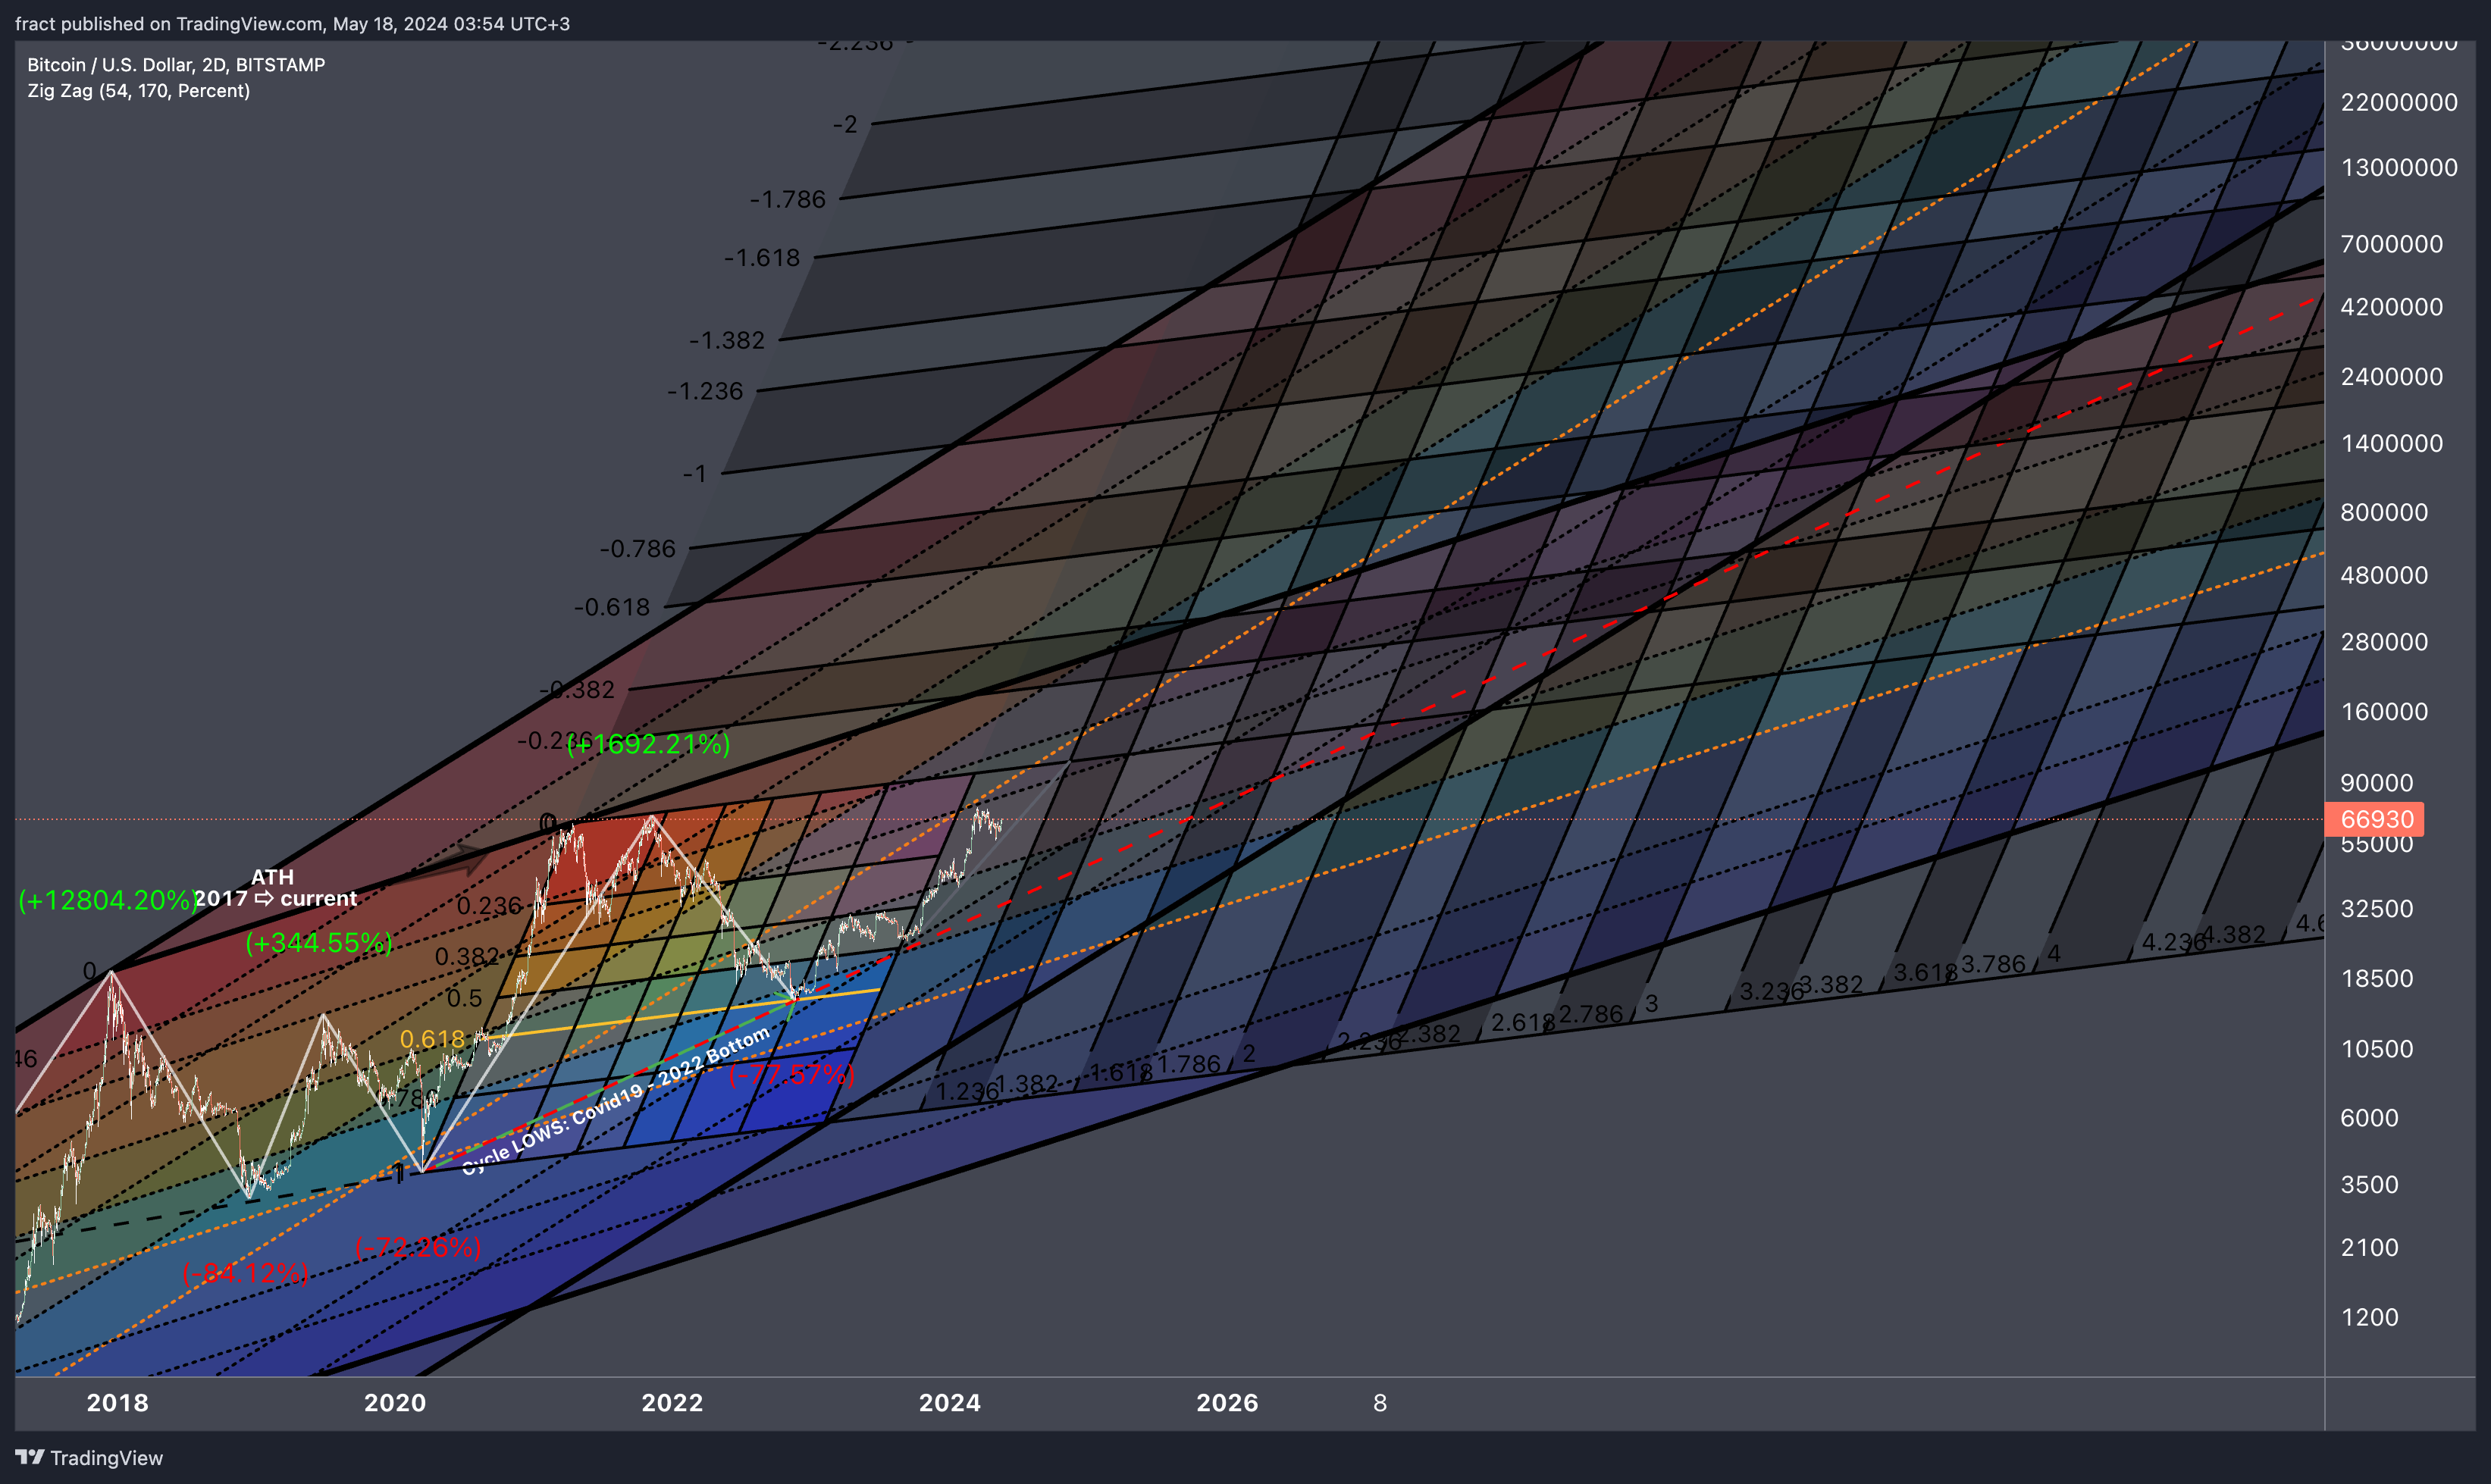Click the -0.786 Fibonacci extension label
This screenshot has height=1484, width=2491.
638,548
